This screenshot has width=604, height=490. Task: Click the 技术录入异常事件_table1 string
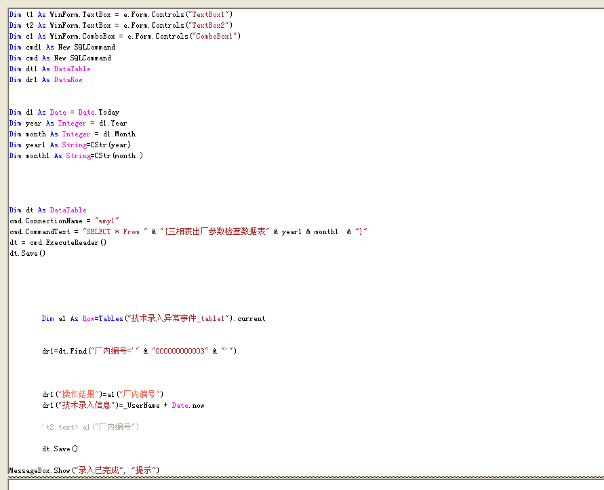pos(180,318)
